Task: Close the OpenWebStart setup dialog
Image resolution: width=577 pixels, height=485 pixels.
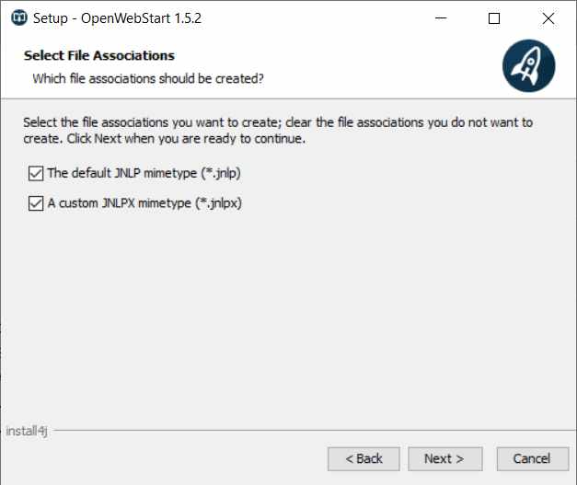Action: point(548,18)
